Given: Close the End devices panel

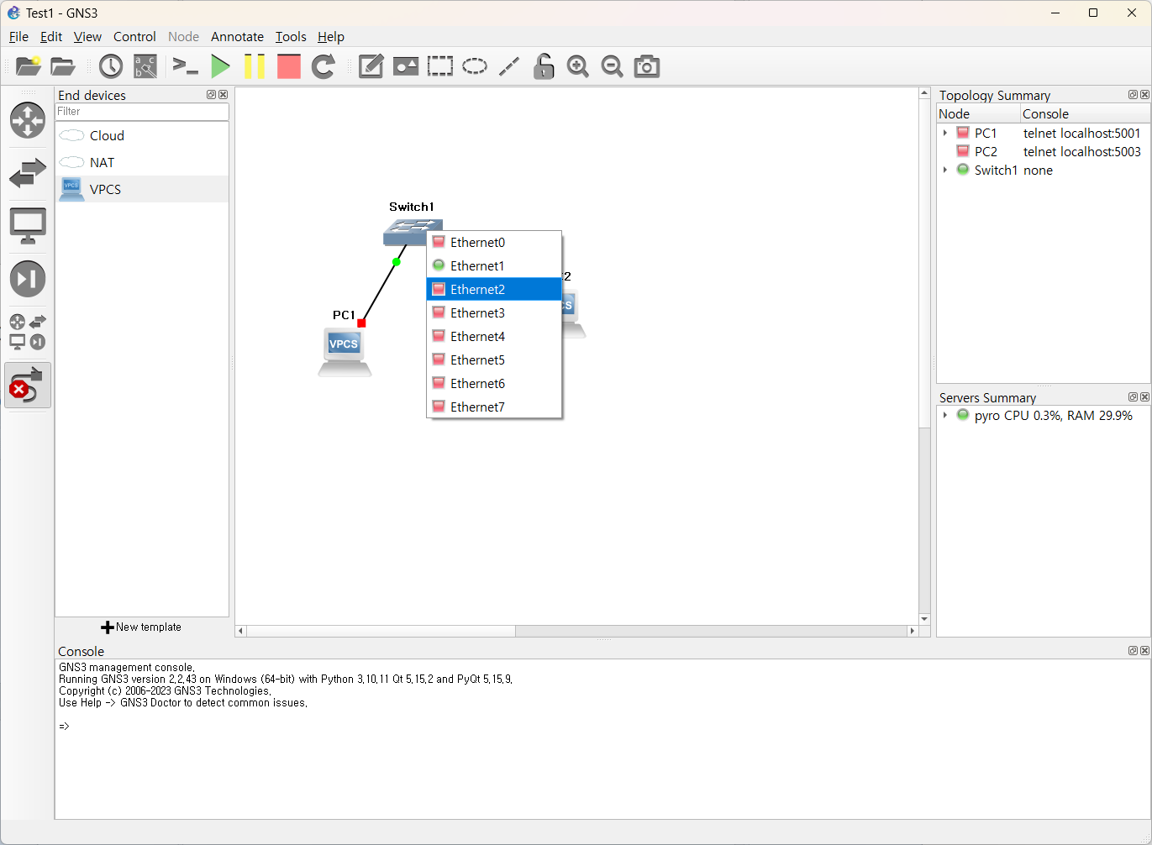Looking at the screenshot, I should 223,95.
